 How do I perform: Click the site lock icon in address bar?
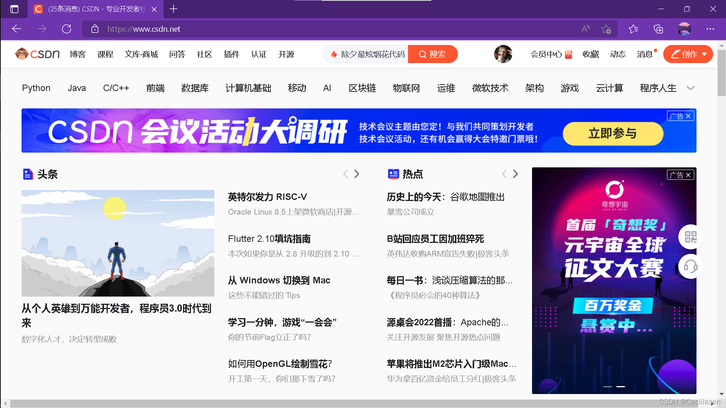(x=95, y=29)
